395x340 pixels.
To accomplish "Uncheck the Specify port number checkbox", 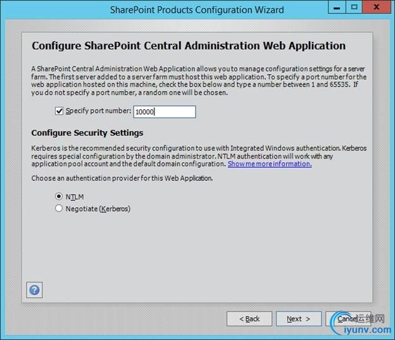I will (x=59, y=111).
